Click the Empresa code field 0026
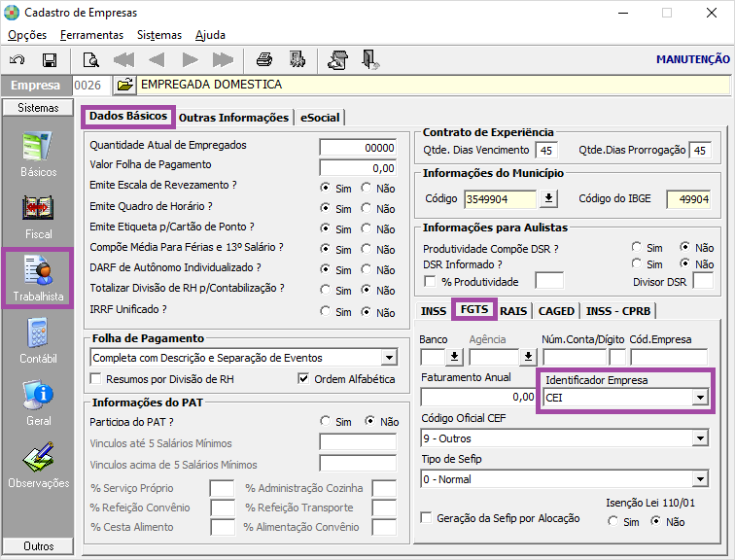The height and width of the screenshot is (560, 735). pos(91,85)
